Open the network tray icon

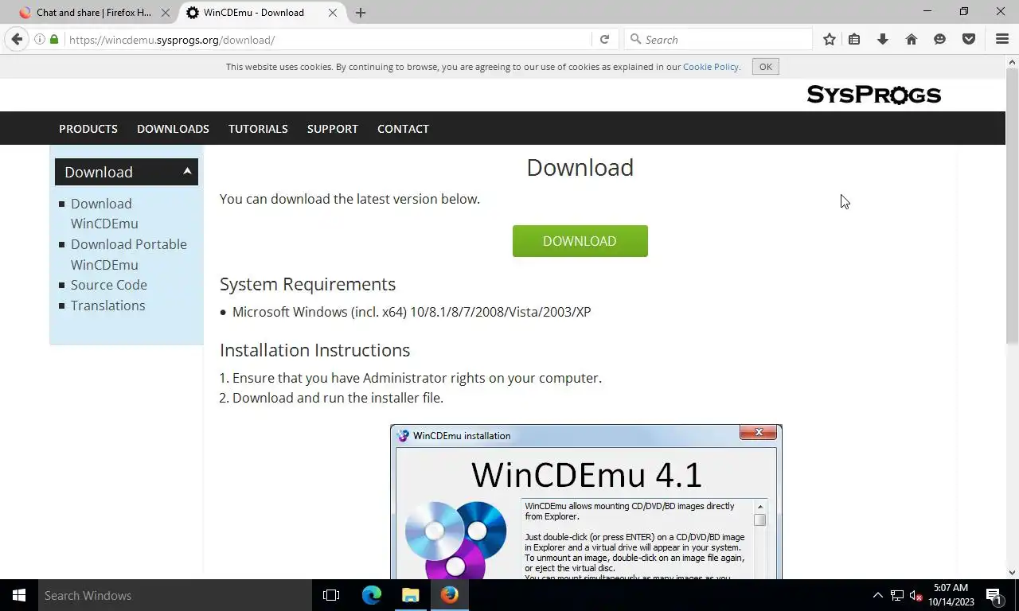click(897, 595)
